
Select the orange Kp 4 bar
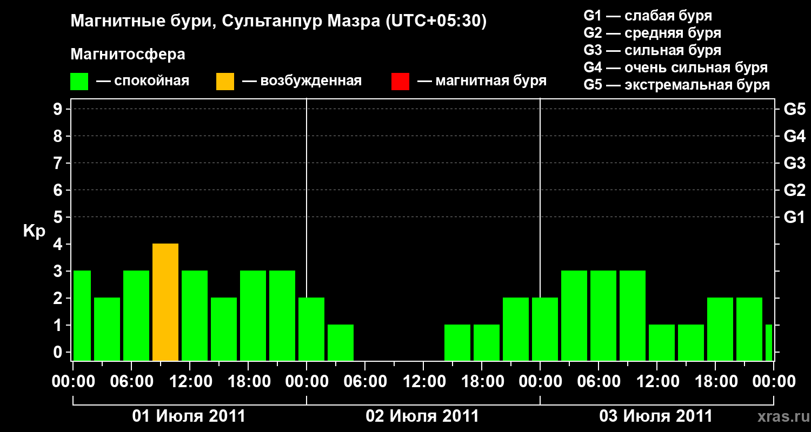(165, 302)
